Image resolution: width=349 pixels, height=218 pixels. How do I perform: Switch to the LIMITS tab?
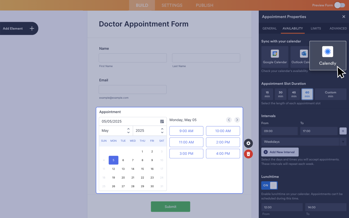316,28
